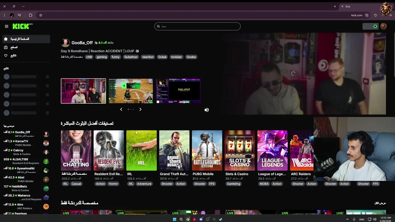Open the IRL category card

coord(141,150)
